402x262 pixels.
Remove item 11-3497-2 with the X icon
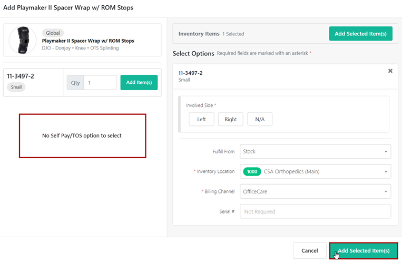(390, 71)
